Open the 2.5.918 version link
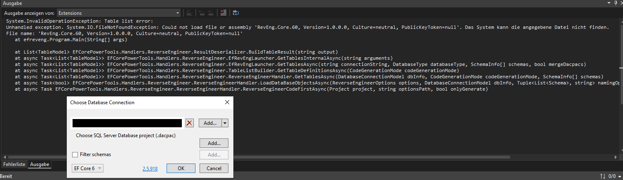This screenshot has width=623, height=180. (x=150, y=168)
